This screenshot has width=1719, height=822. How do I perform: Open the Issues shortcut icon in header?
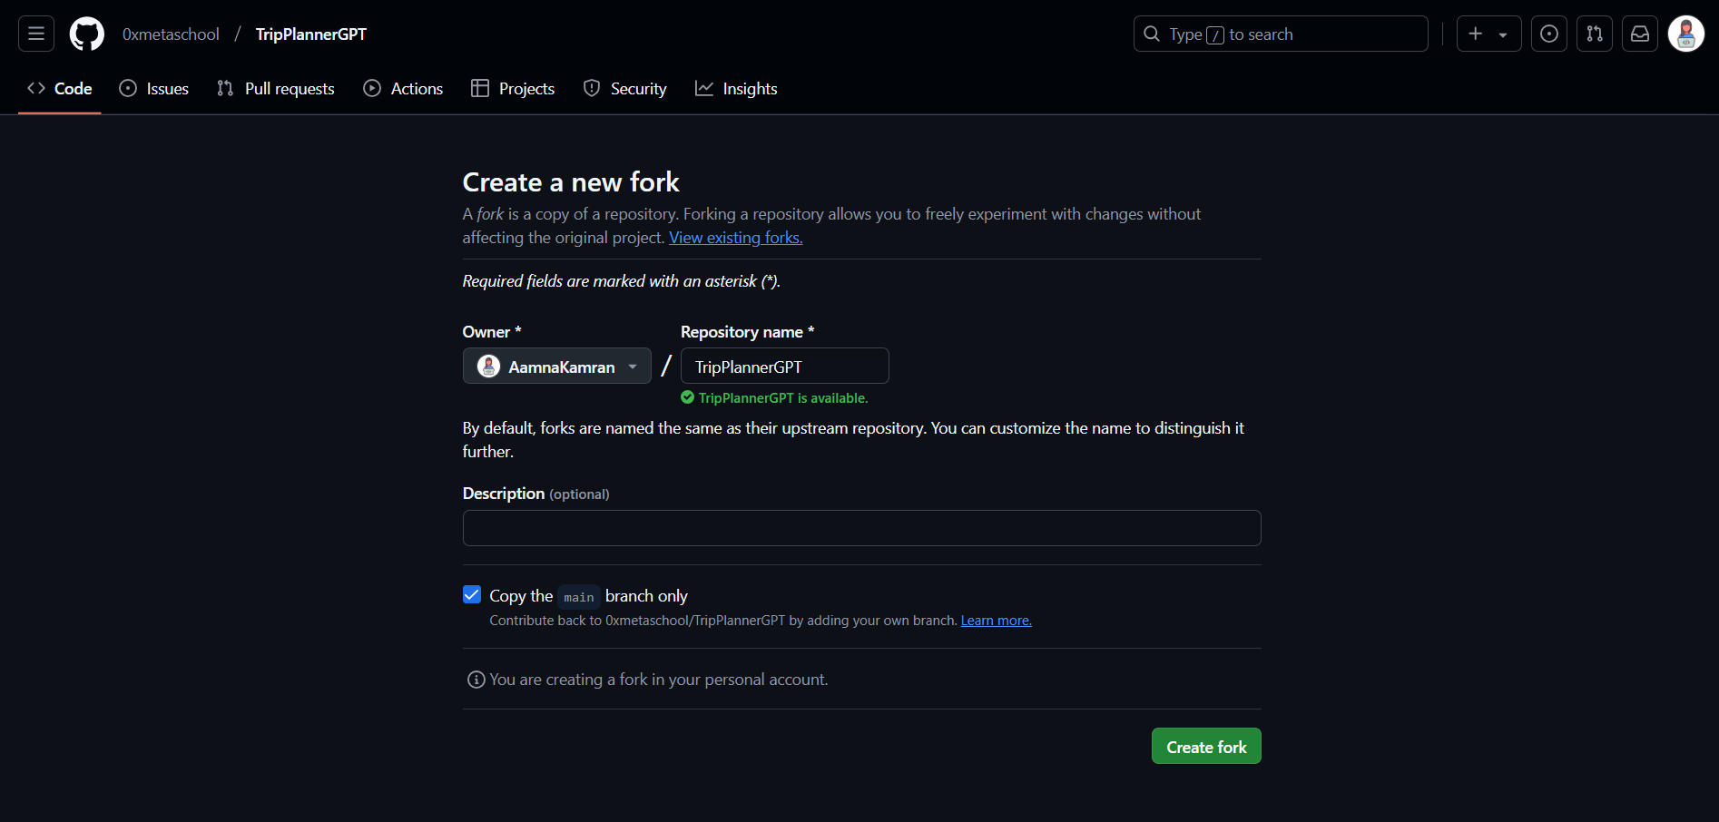pyautogui.click(x=1548, y=34)
